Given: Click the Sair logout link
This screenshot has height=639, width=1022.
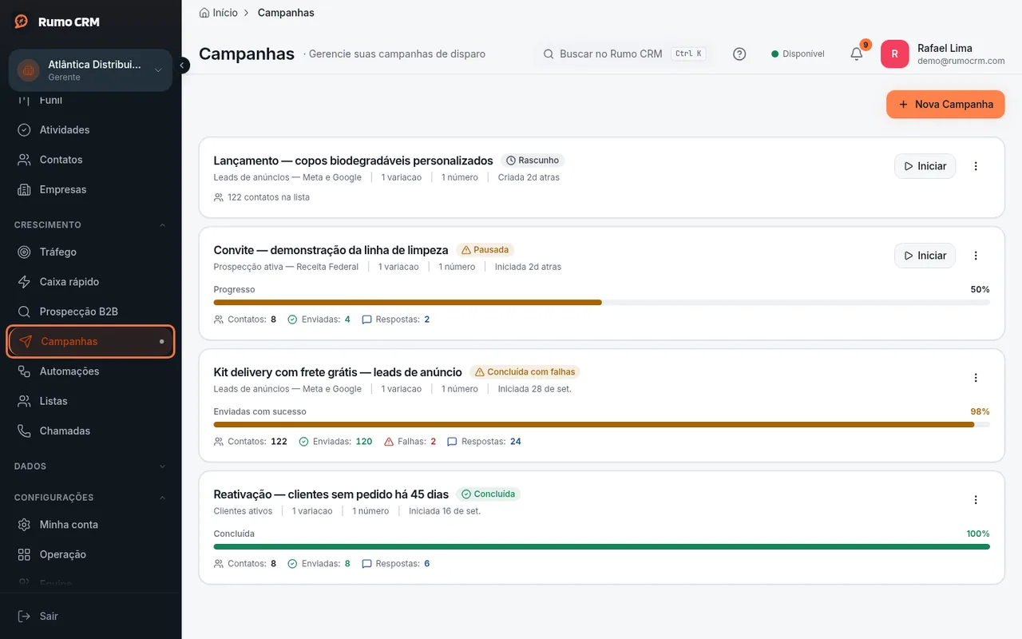Looking at the screenshot, I should click(90, 617).
